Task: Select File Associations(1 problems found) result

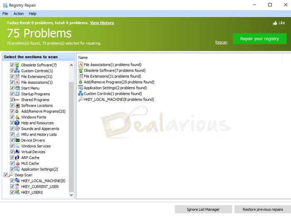Action: 113,65
